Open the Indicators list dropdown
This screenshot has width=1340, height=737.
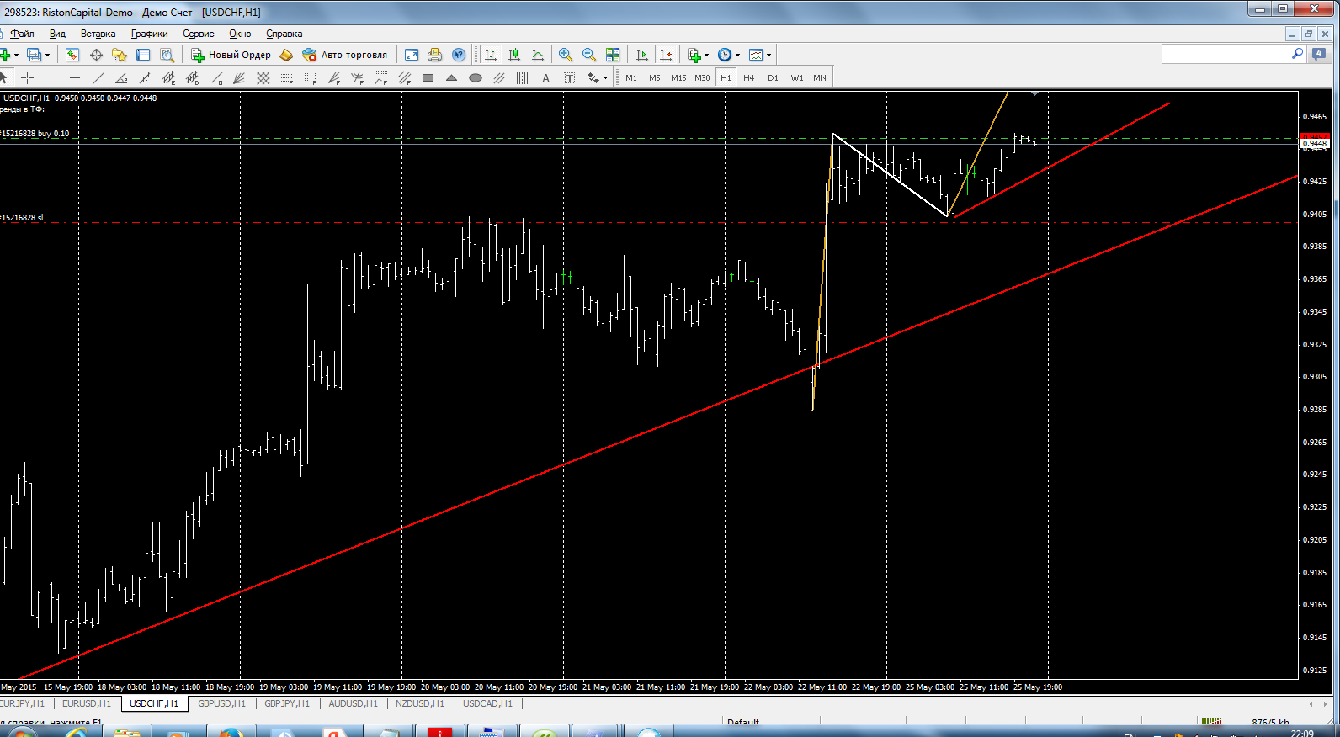click(x=698, y=55)
